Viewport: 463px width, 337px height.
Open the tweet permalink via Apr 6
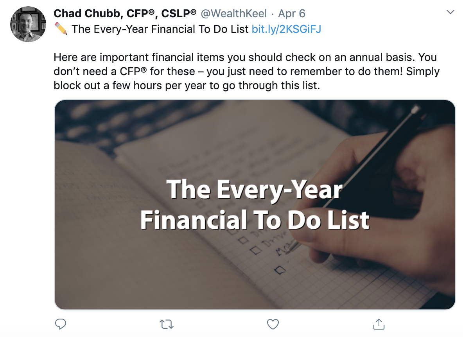point(292,13)
